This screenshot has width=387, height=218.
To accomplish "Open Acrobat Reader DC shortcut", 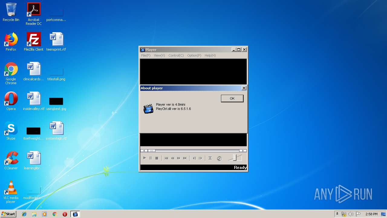I will (x=34, y=14).
